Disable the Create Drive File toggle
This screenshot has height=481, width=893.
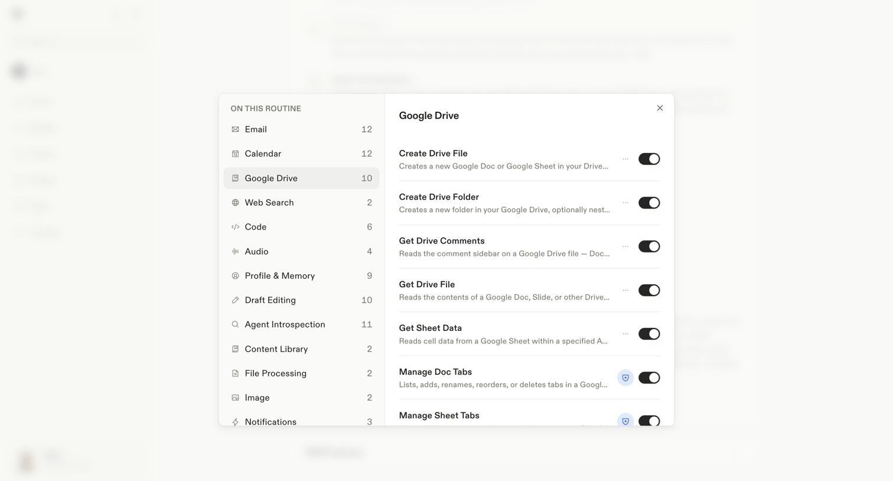click(x=649, y=159)
